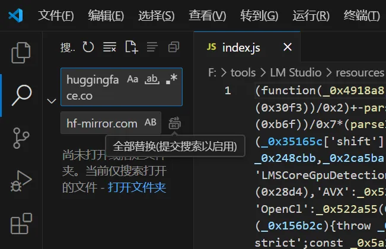Screen dimensions: 386x249
Task: Toggle Match Case (Aa) option
Action: [x=132, y=79]
